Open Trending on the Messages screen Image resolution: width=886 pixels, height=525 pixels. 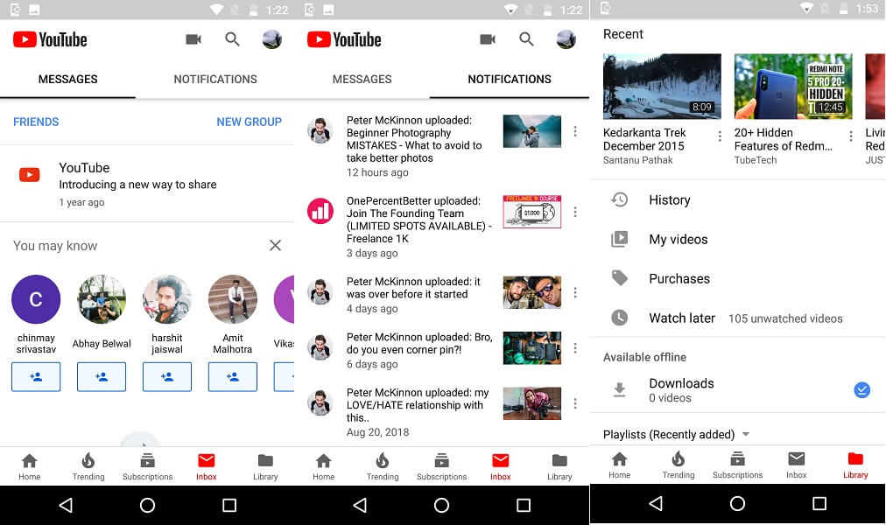click(x=88, y=467)
